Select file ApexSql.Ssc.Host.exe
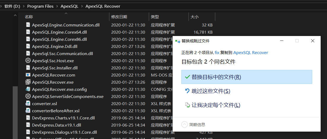Viewport: 327px width, 139px height. pos(53,61)
